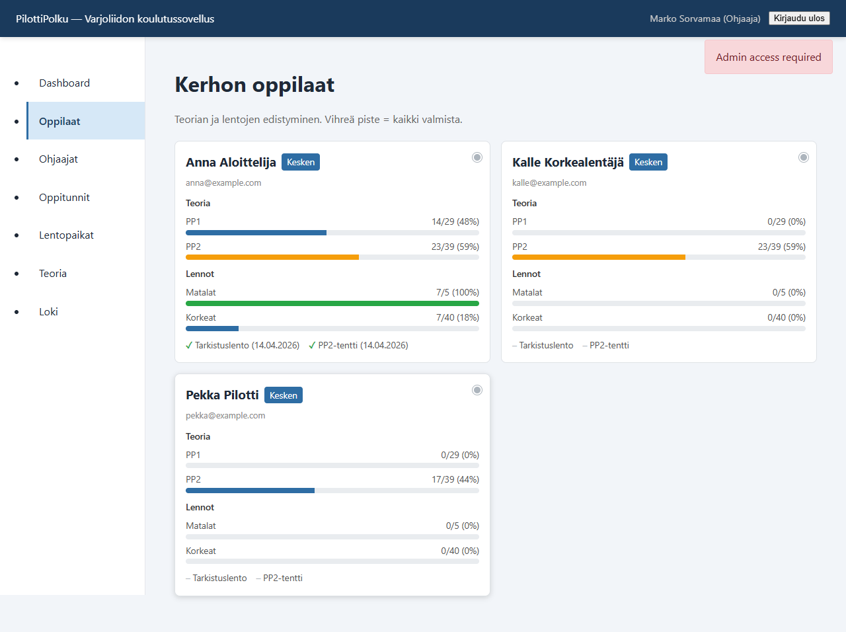Click Anna's Kesken status badge
Screen dimensions: 846x632
point(301,162)
